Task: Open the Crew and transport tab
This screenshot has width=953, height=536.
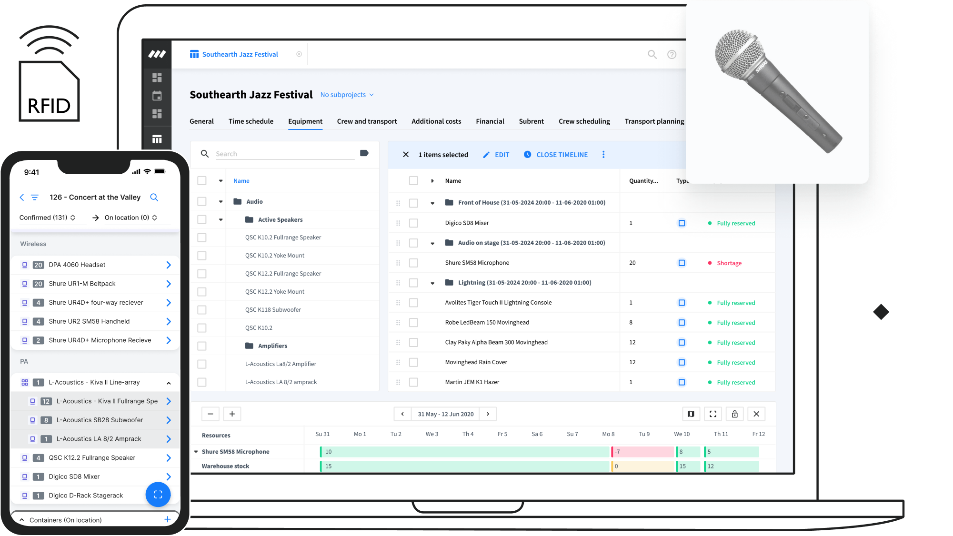Action: 367,121
